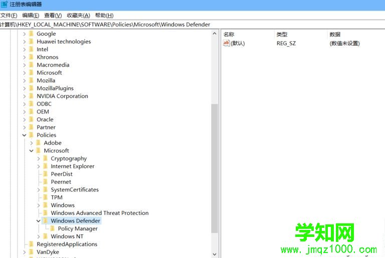Select the NVIDIA Corporation key
The height and width of the screenshot is (258, 385).
(62, 96)
